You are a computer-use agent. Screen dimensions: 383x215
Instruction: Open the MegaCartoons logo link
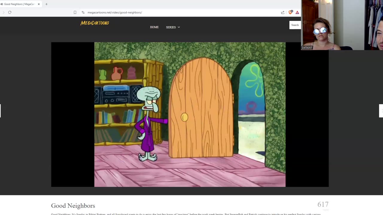(x=95, y=23)
